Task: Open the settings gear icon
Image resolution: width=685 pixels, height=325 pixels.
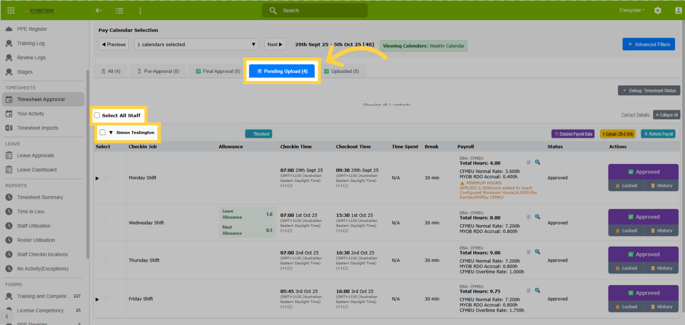Action: (658, 11)
